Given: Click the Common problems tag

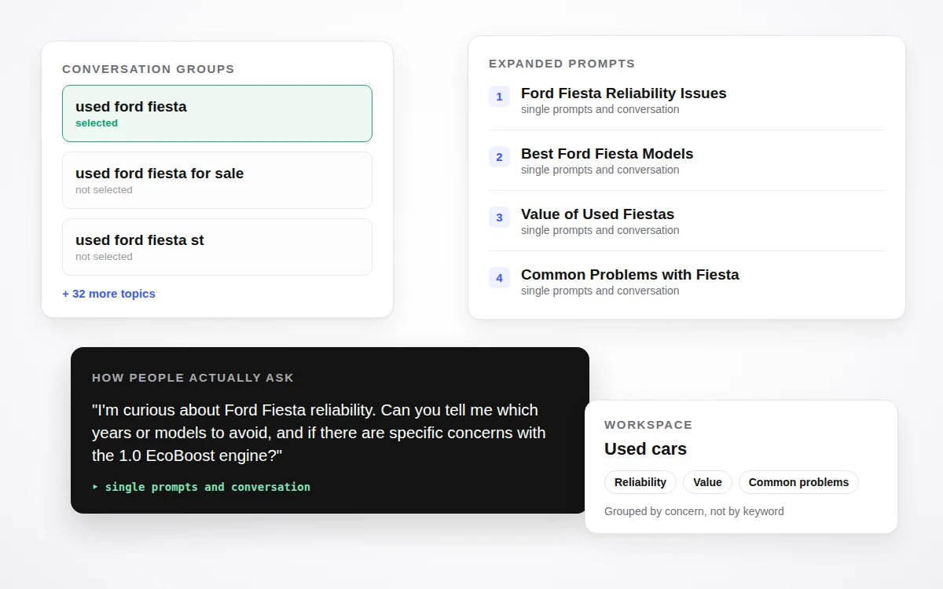Looking at the screenshot, I should pos(798,482).
